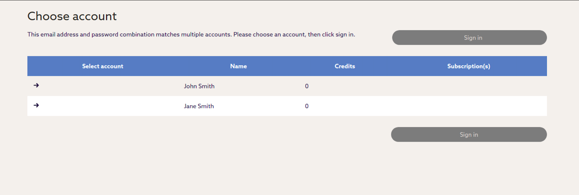Click the Choose account page heading
Viewport: 579px width, 195px height.
tap(72, 16)
